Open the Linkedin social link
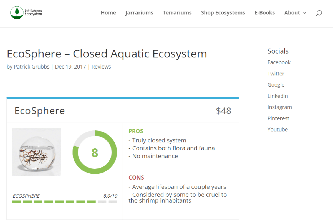 coord(277,96)
